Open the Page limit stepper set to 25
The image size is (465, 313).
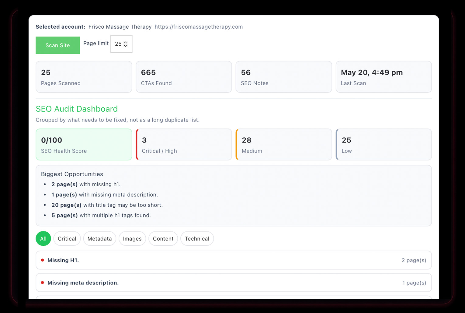click(x=121, y=44)
